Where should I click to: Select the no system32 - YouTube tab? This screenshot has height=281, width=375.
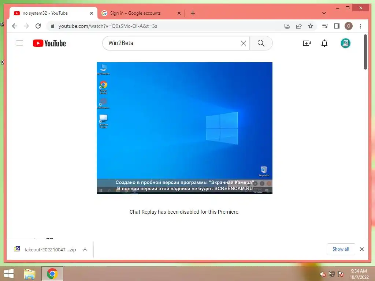45,13
